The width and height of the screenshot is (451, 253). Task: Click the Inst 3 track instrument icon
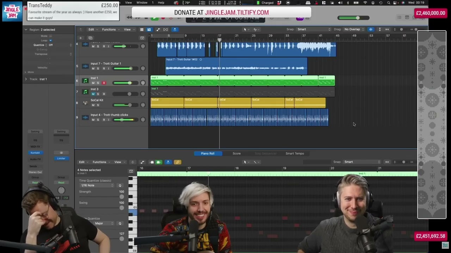(x=85, y=92)
